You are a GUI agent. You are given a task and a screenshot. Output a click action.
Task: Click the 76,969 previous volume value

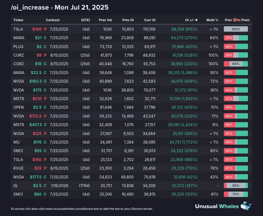tap(106, 38)
